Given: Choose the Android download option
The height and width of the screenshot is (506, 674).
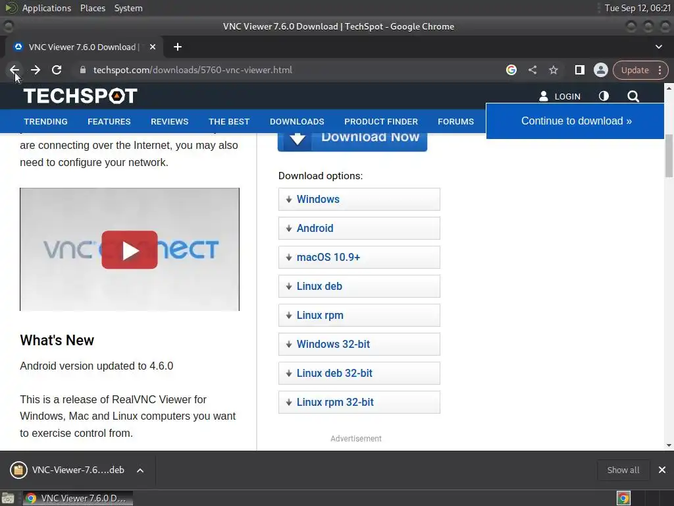Looking at the screenshot, I should click(359, 228).
